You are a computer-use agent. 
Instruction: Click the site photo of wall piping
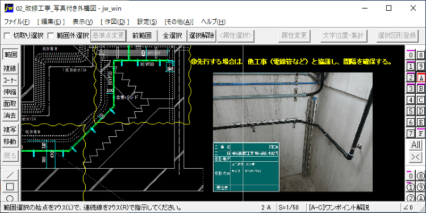coord(293,132)
